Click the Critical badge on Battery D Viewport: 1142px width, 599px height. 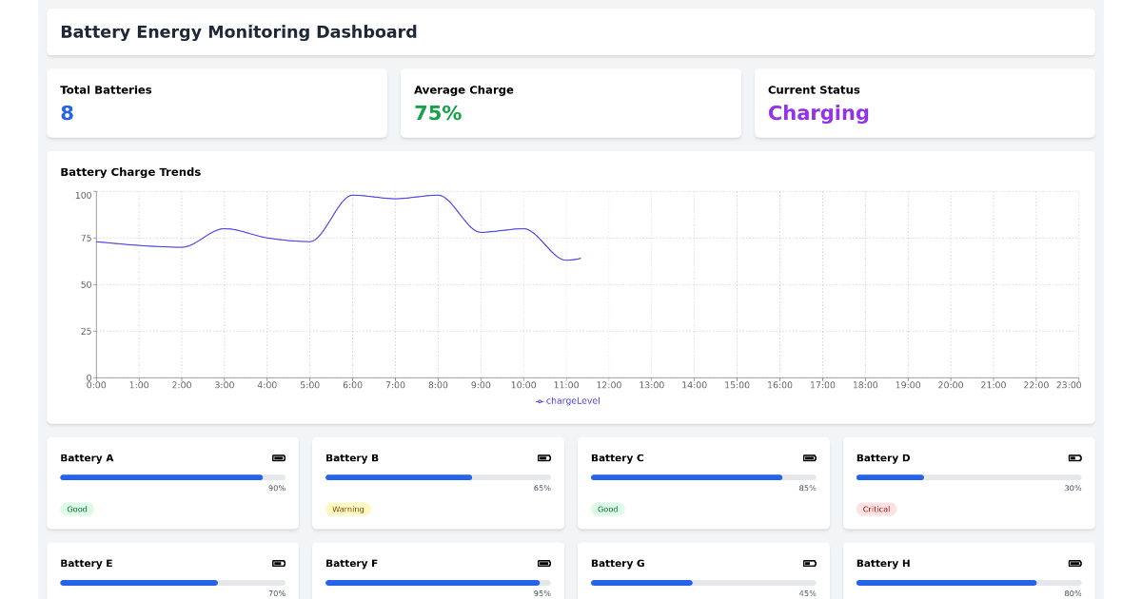tap(876, 509)
